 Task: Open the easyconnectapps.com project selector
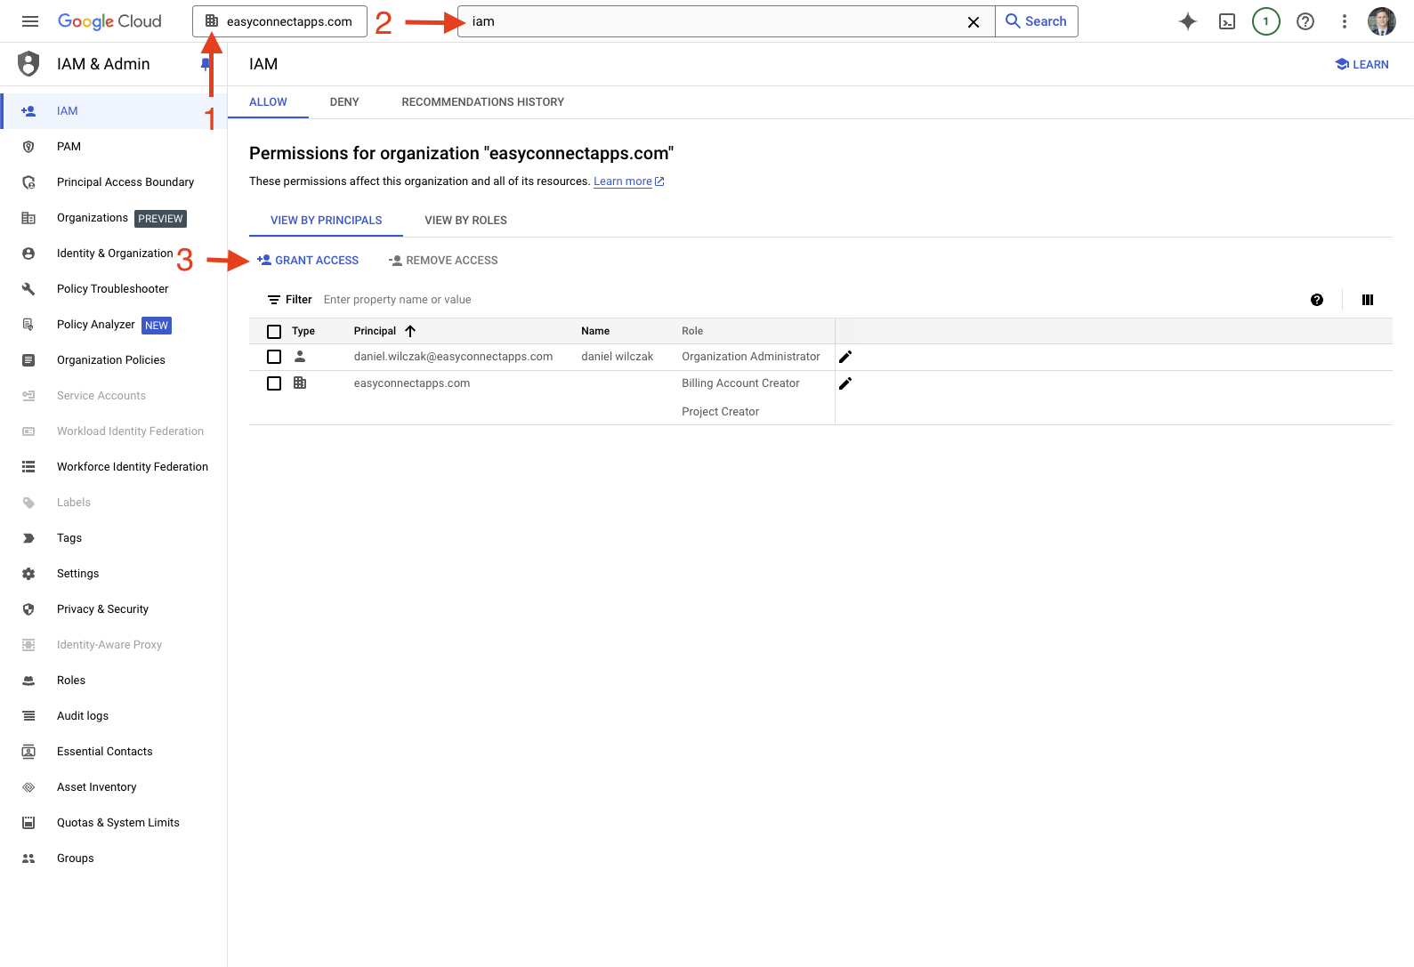coord(279,21)
